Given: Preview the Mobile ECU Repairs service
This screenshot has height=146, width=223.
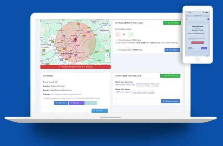Looking at the screenshot, I should pyautogui.click(x=151, y=92).
